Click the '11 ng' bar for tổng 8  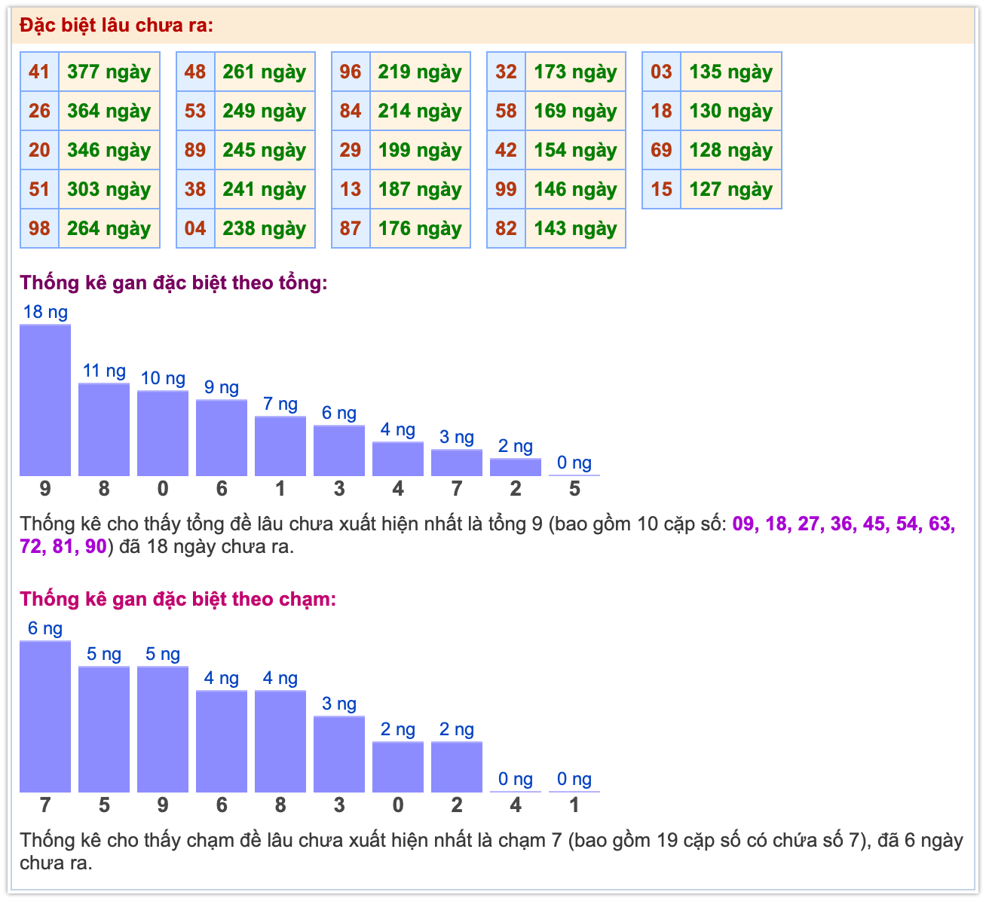tap(104, 429)
